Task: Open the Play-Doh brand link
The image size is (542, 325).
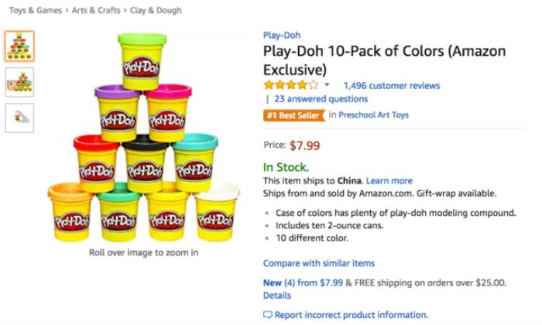Action: [282, 36]
